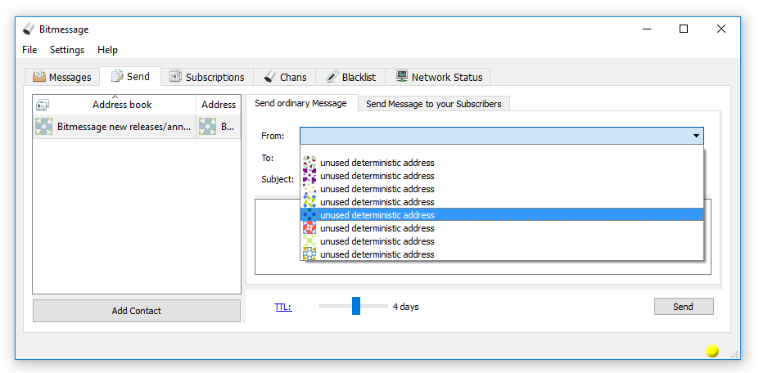Click the Add Contact button
The height and width of the screenshot is (373, 759).
(137, 311)
